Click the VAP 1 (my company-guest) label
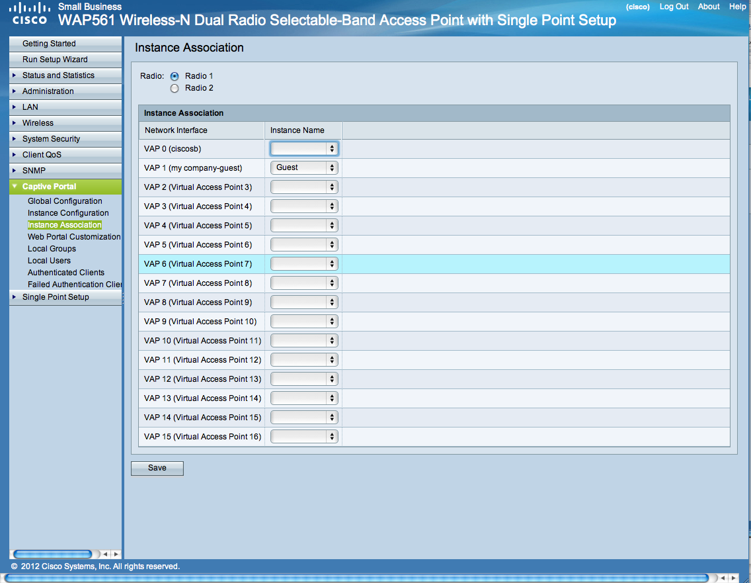 pyautogui.click(x=193, y=168)
